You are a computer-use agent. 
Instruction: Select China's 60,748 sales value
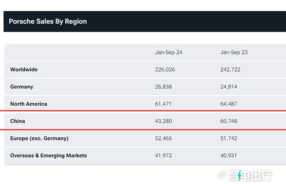click(228, 121)
